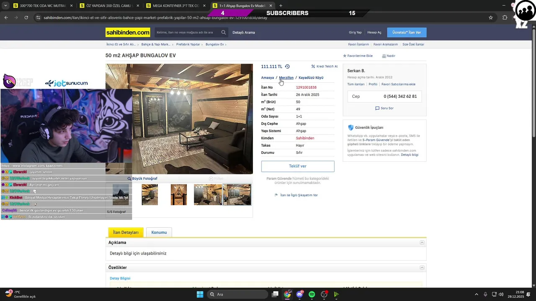Collapse the Açıklama section
Image resolution: width=536 pixels, height=301 pixels.
(422, 242)
